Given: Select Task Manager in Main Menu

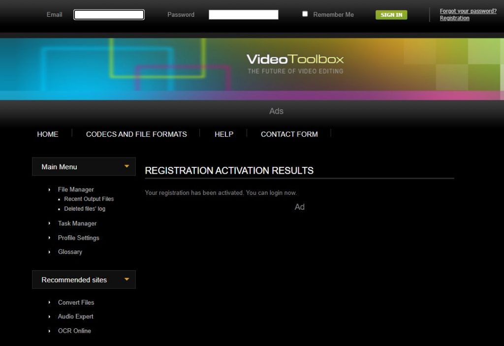Looking at the screenshot, I should [x=77, y=223].
